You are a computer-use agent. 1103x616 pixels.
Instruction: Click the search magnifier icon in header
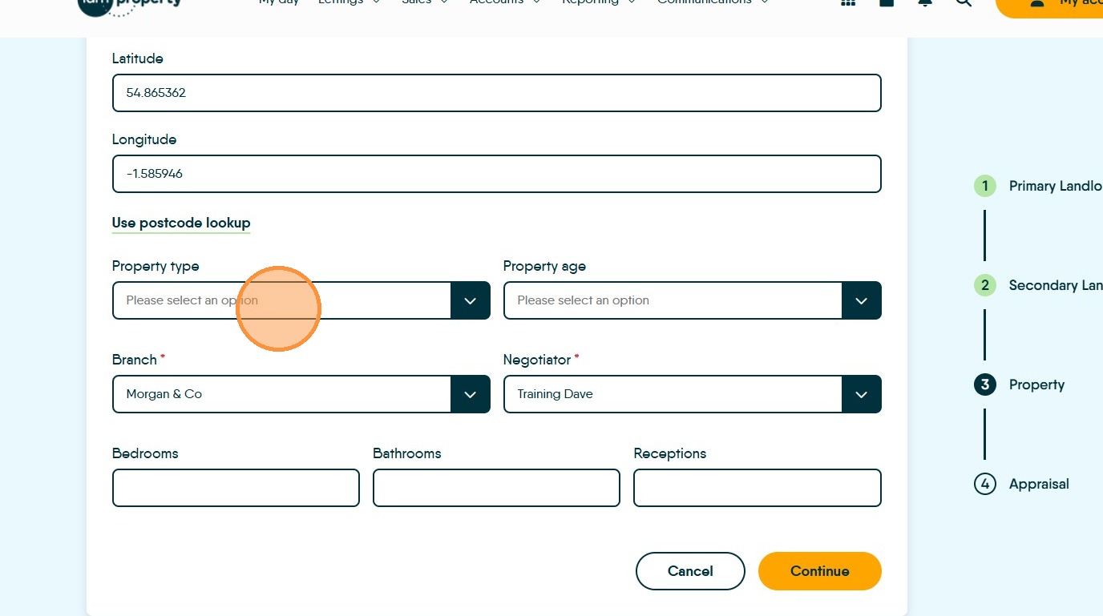tap(964, 2)
